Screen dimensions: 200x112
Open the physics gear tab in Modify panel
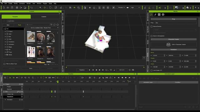pos(163,15)
